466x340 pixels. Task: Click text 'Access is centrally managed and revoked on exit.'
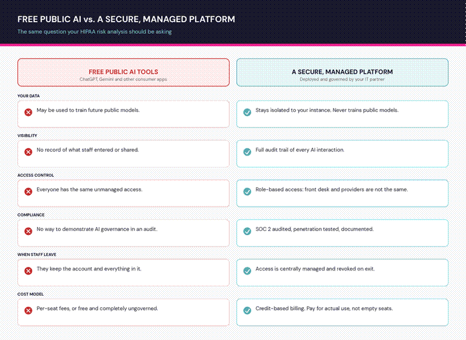[315, 269]
